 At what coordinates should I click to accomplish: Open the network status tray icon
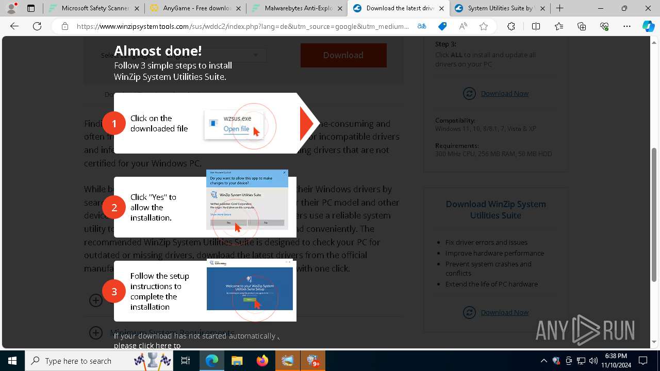tap(581, 361)
